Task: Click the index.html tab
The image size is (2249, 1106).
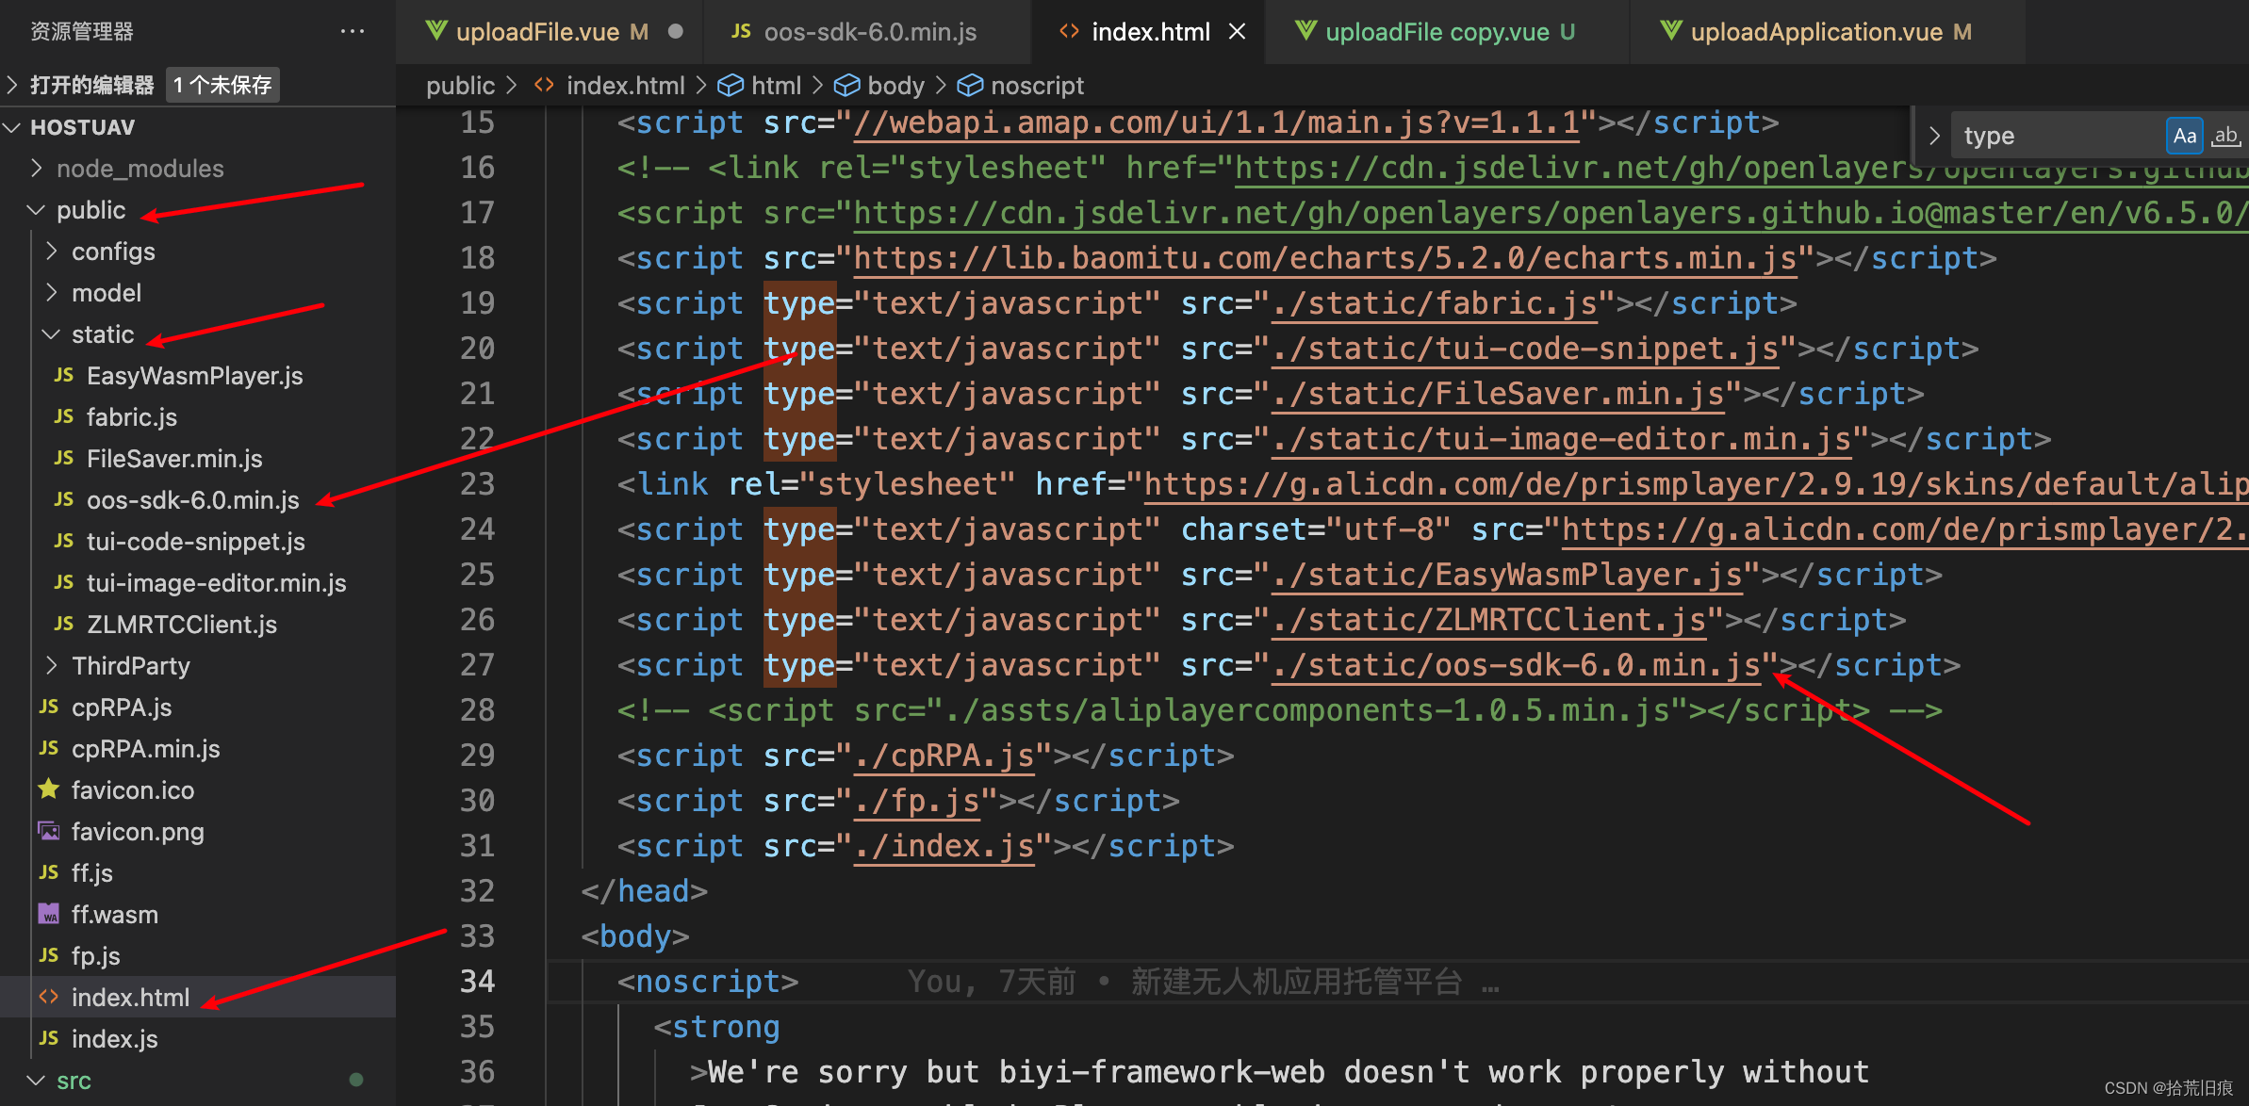Action: coord(1147,30)
